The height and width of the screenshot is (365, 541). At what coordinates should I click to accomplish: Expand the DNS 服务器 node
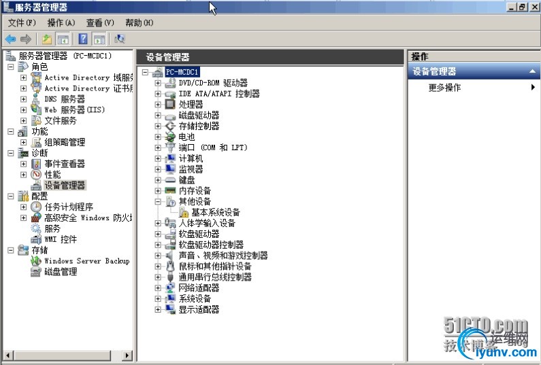click(x=23, y=99)
